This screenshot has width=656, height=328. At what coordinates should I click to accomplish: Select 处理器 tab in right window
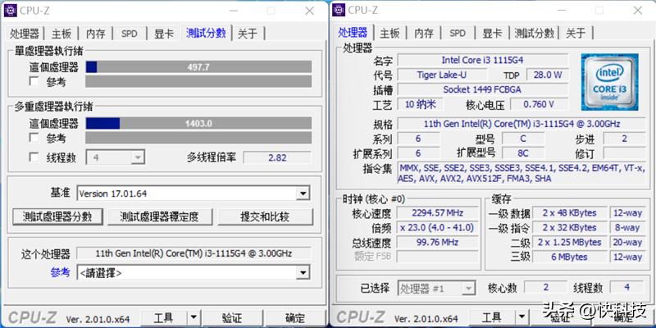point(353,33)
